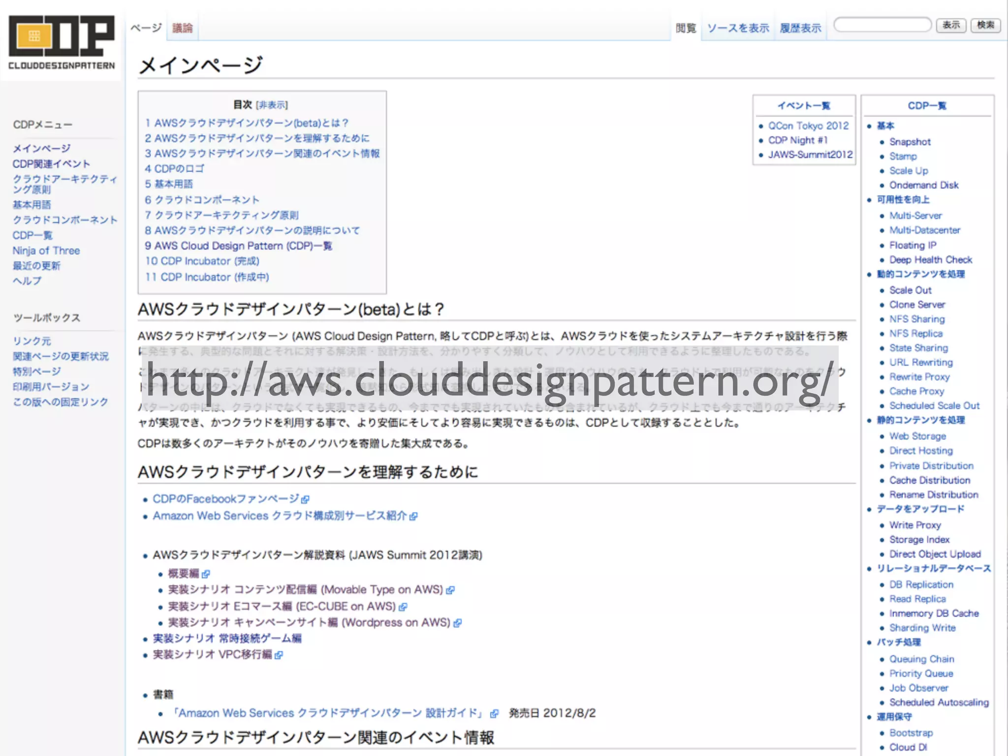Open the Ondemand Disk pattern link
1008x756 pixels.
click(924, 185)
